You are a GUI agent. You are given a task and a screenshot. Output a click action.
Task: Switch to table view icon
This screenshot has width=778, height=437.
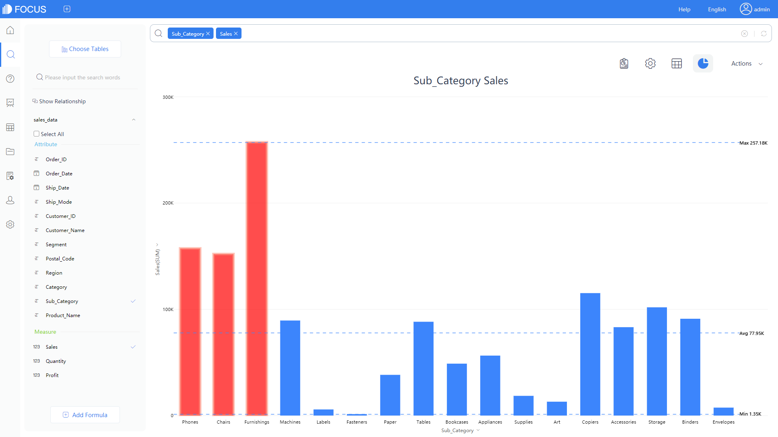click(677, 64)
